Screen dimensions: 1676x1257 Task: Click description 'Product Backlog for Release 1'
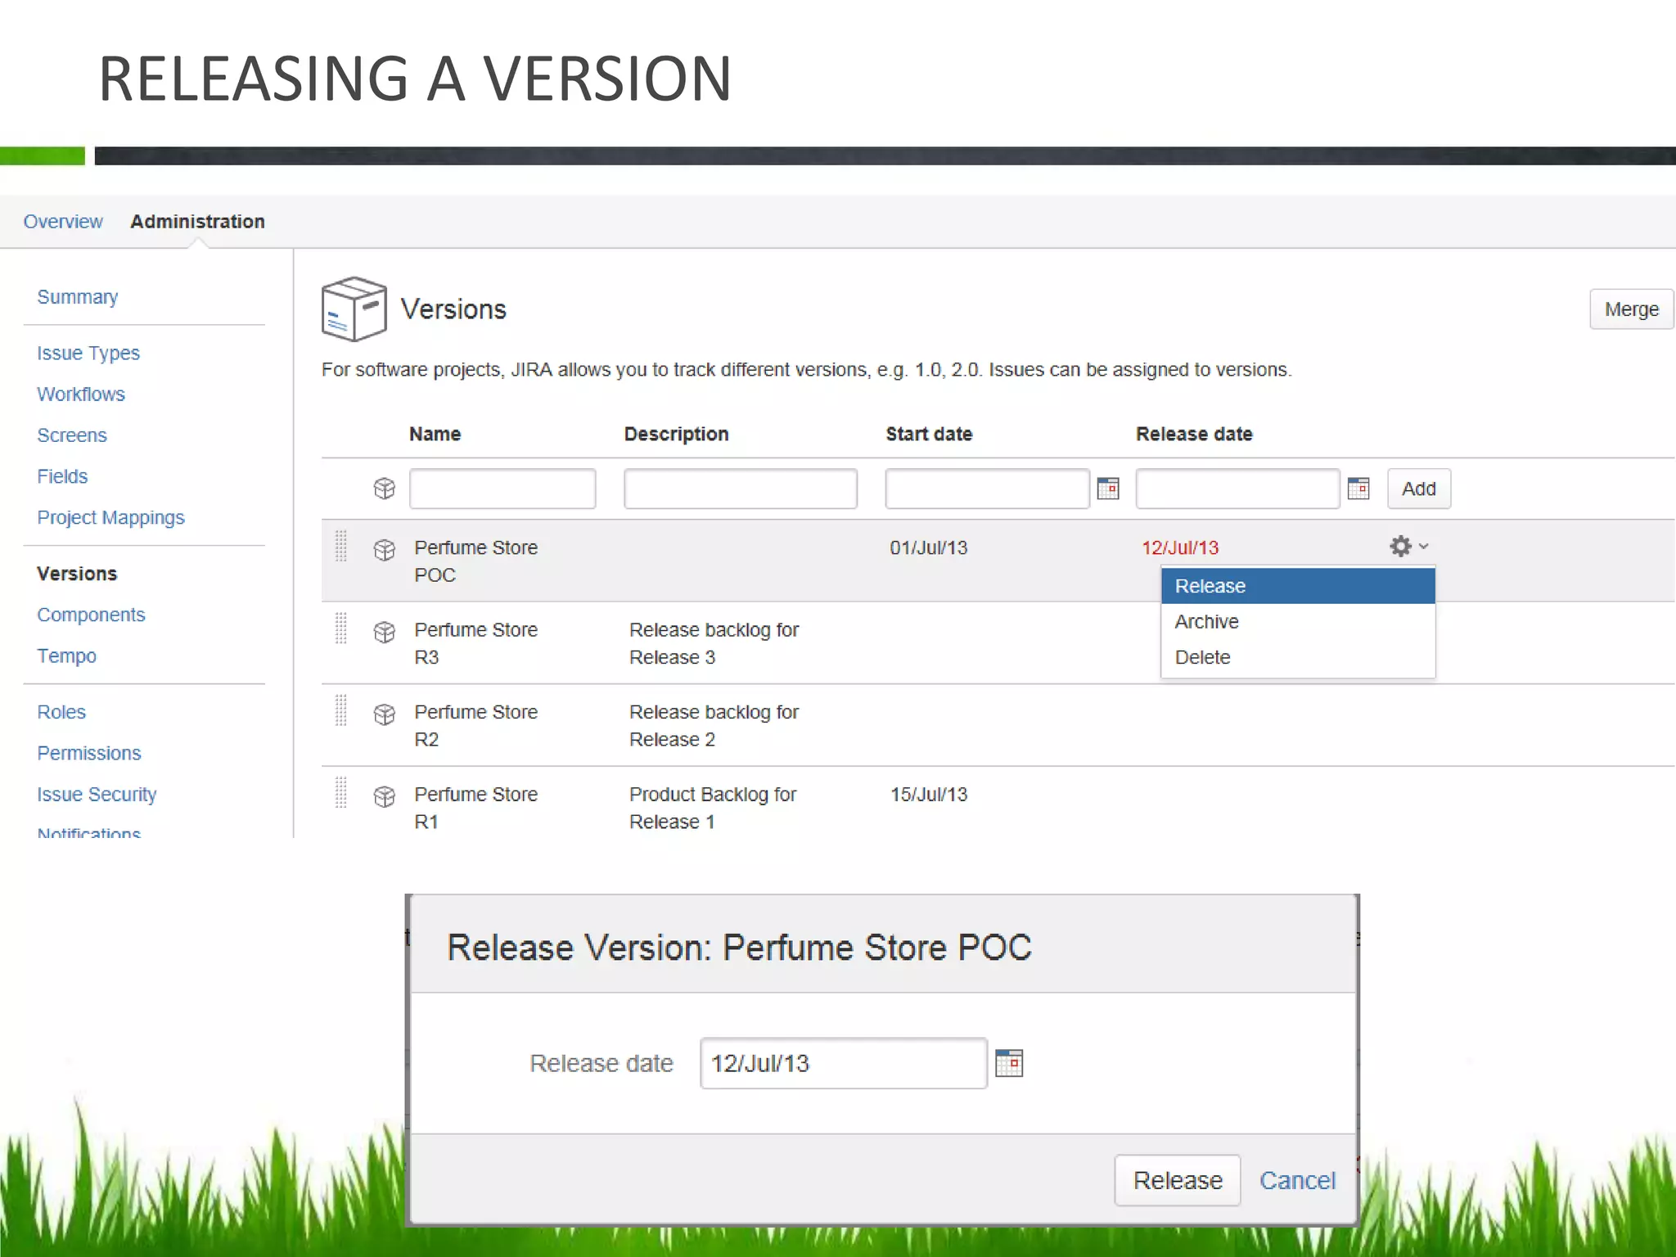tap(713, 808)
